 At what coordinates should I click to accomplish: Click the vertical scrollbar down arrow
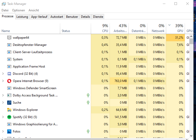tap(191, 136)
